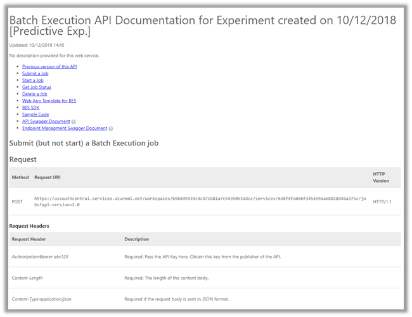Open the API Swagger Document link
This screenshot has height=317, width=412.
tap(46, 121)
